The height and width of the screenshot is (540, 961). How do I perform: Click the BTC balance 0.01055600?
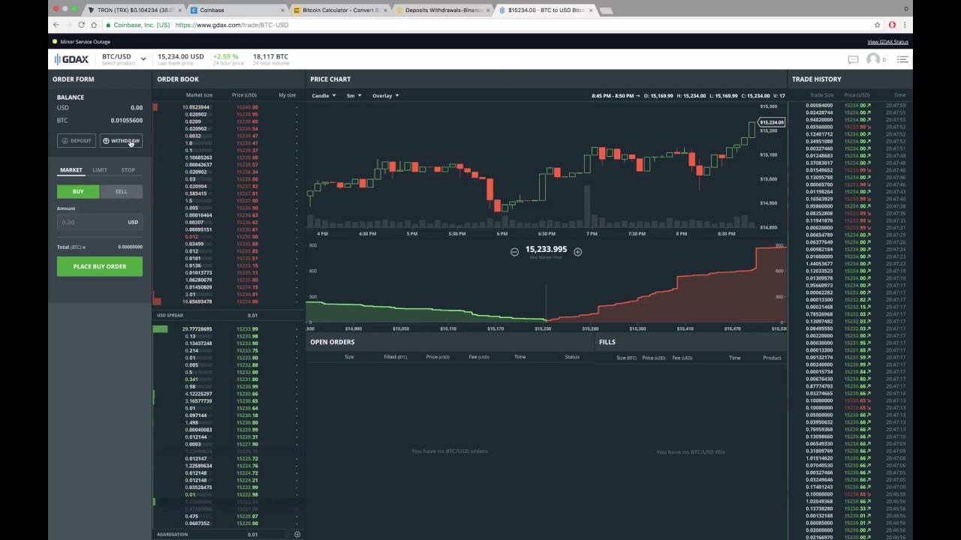tap(126, 120)
